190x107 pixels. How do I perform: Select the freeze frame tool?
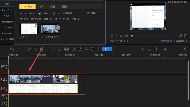click(74, 49)
